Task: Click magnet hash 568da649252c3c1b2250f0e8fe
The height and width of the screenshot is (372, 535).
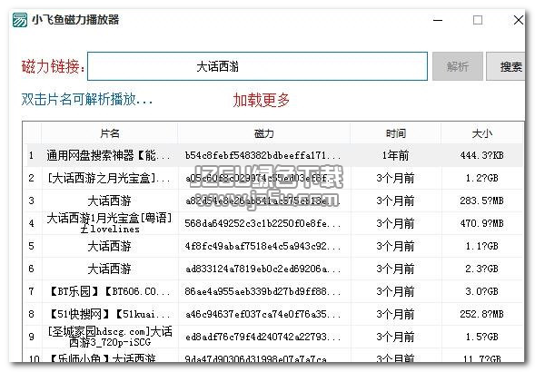Action: 263,223
